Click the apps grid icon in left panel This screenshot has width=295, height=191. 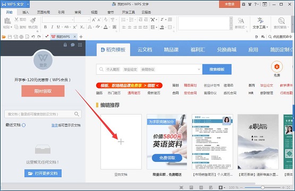[80, 45]
